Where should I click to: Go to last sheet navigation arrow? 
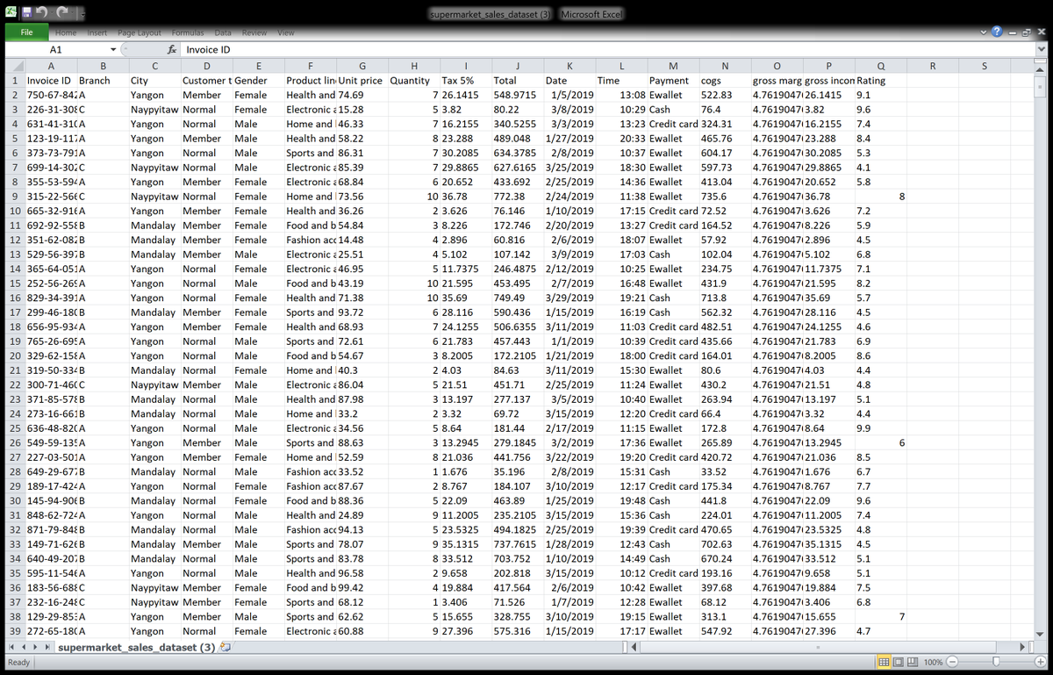[x=47, y=648]
